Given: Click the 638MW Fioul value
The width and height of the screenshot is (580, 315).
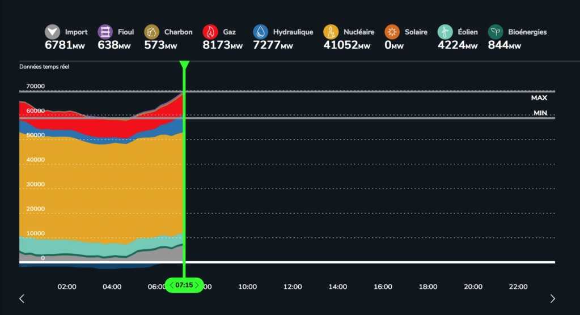Looking at the screenshot, I should click(x=114, y=45).
